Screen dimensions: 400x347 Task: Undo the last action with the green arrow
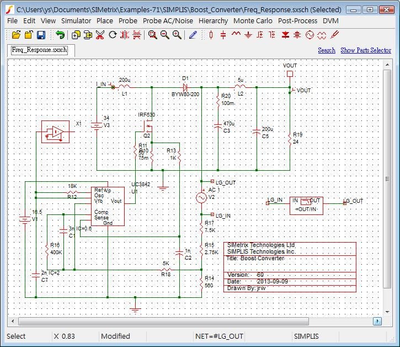tap(60, 35)
